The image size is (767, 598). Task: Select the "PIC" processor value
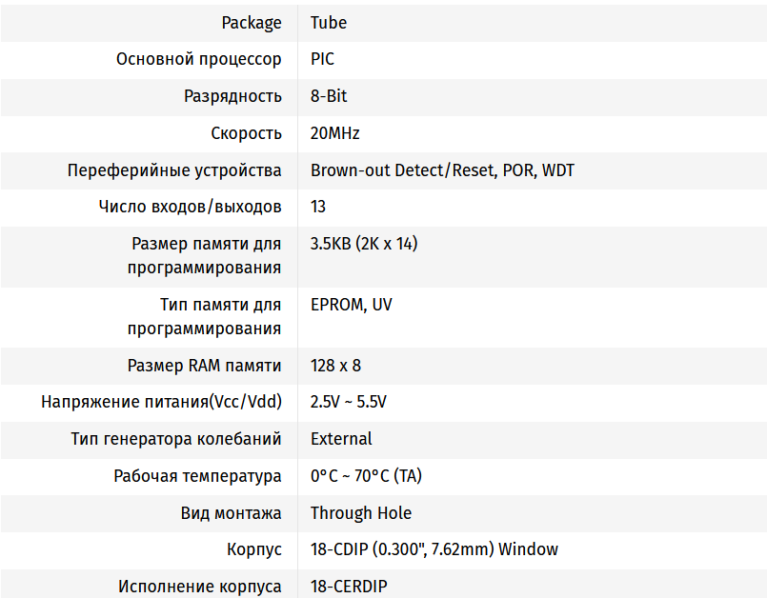coord(322,59)
